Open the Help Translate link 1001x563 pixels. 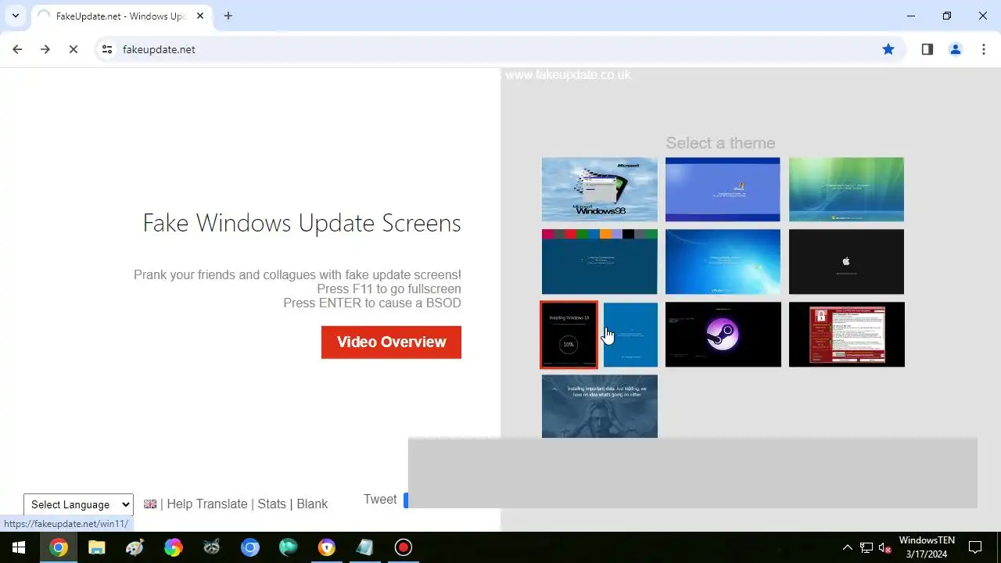coord(207,504)
